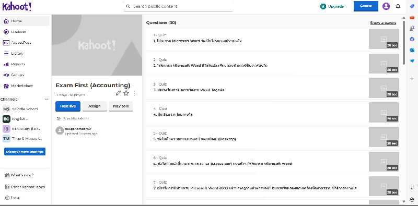
Task: Favorite the kahoot with star icon
Action: pos(126,93)
